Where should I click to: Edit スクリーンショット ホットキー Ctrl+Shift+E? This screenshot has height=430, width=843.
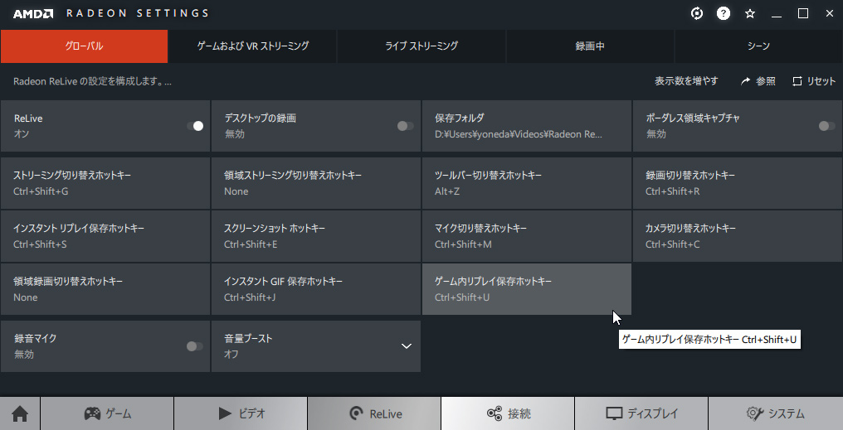coord(316,236)
